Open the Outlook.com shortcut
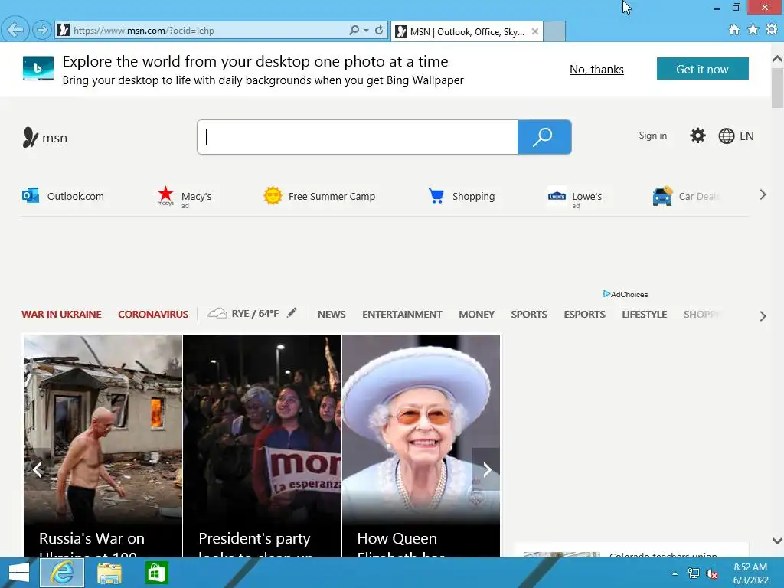This screenshot has height=588, width=784. coord(63,196)
